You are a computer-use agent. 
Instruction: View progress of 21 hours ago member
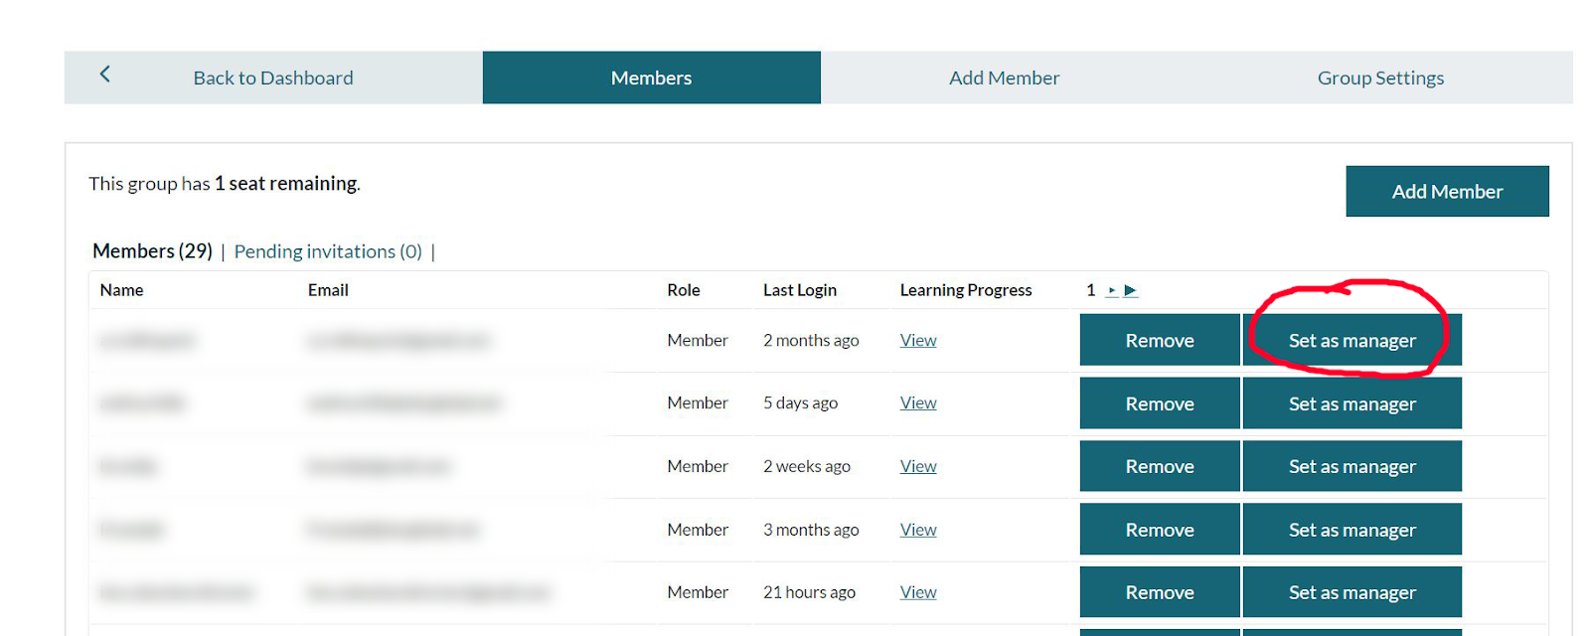918,592
